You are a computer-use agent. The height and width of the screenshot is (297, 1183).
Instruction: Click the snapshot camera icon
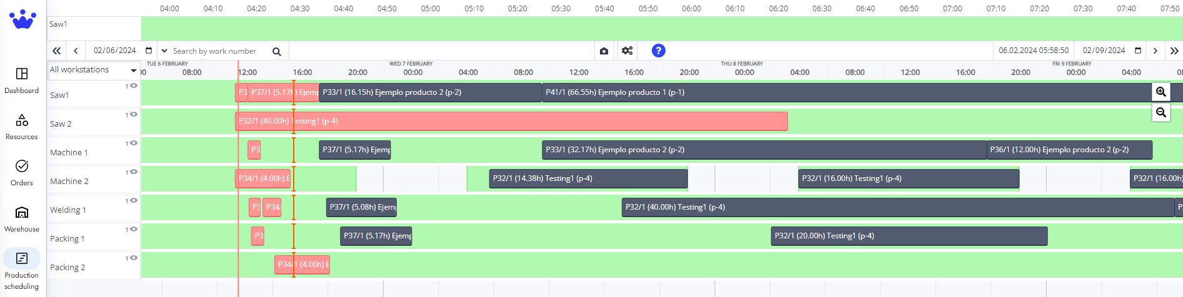click(604, 51)
